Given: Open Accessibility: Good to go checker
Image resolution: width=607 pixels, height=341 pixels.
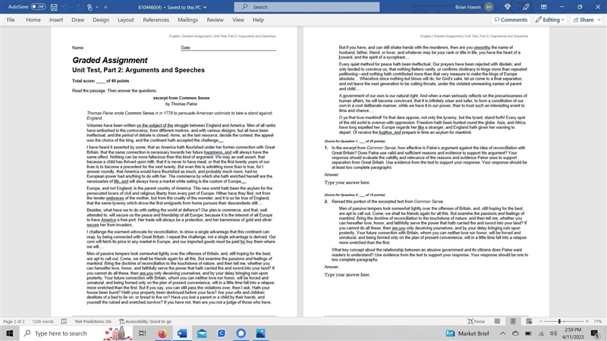Looking at the screenshot, I should coord(145,321).
